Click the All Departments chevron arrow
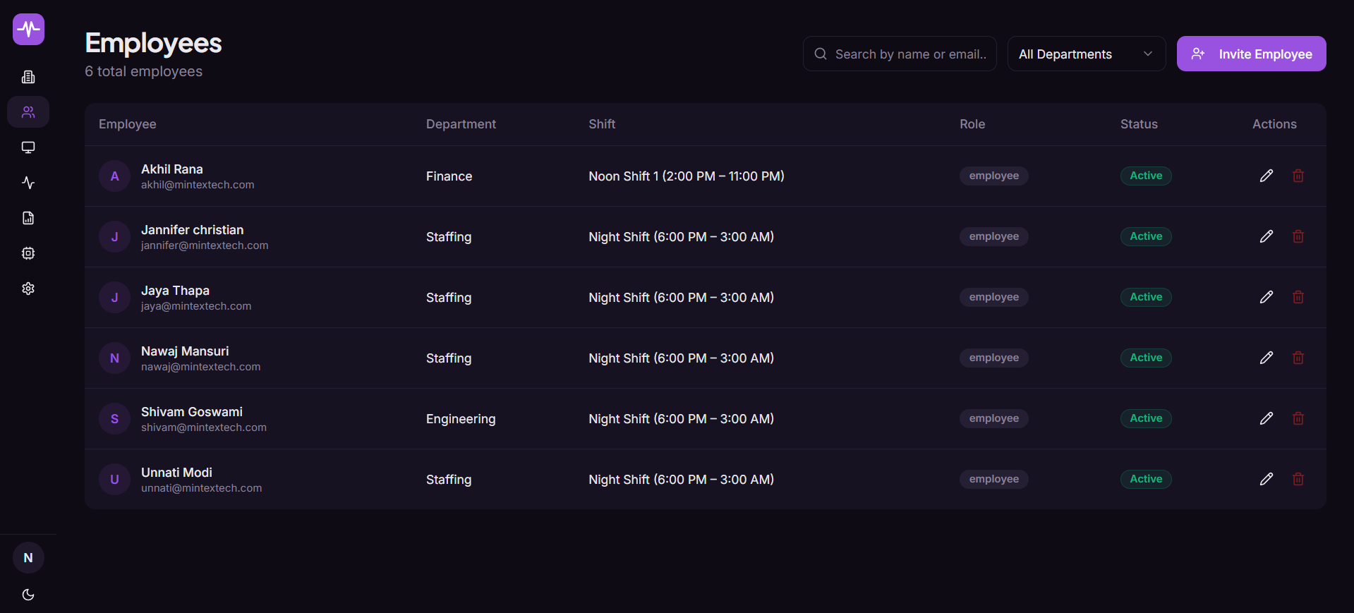This screenshot has height=613, width=1354. click(1148, 54)
